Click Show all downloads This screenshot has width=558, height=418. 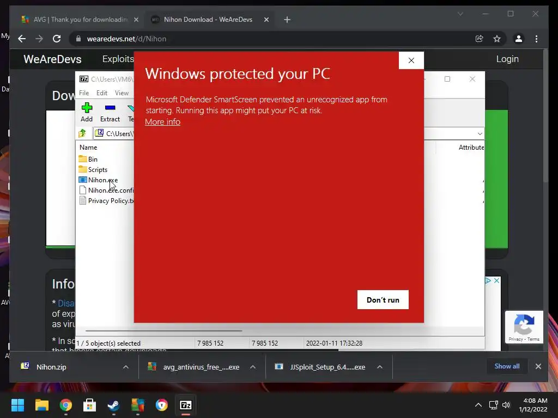point(507,366)
